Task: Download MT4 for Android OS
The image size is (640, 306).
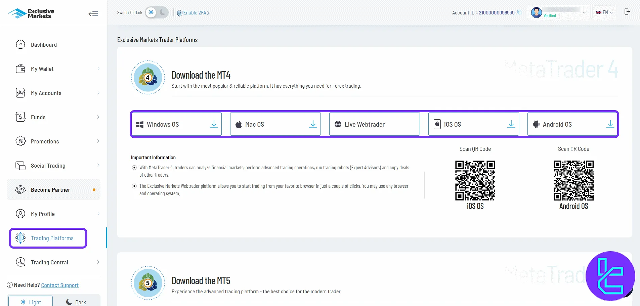Action: [573, 124]
